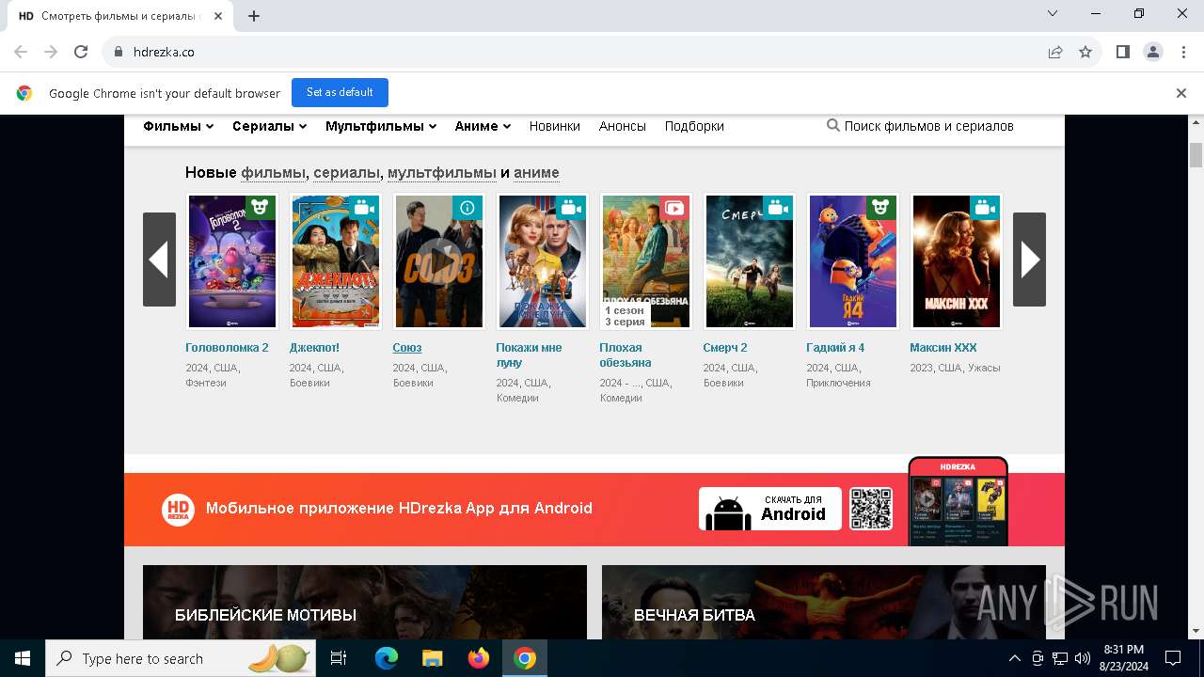This screenshot has width=1204, height=677.
Task: Open Windows Start menu
Action: pos(23,658)
